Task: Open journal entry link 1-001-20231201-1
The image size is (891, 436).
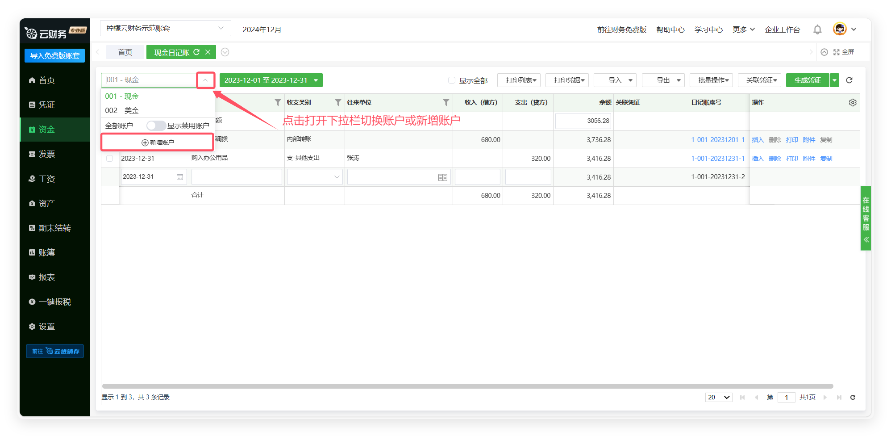Action: click(x=717, y=140)
